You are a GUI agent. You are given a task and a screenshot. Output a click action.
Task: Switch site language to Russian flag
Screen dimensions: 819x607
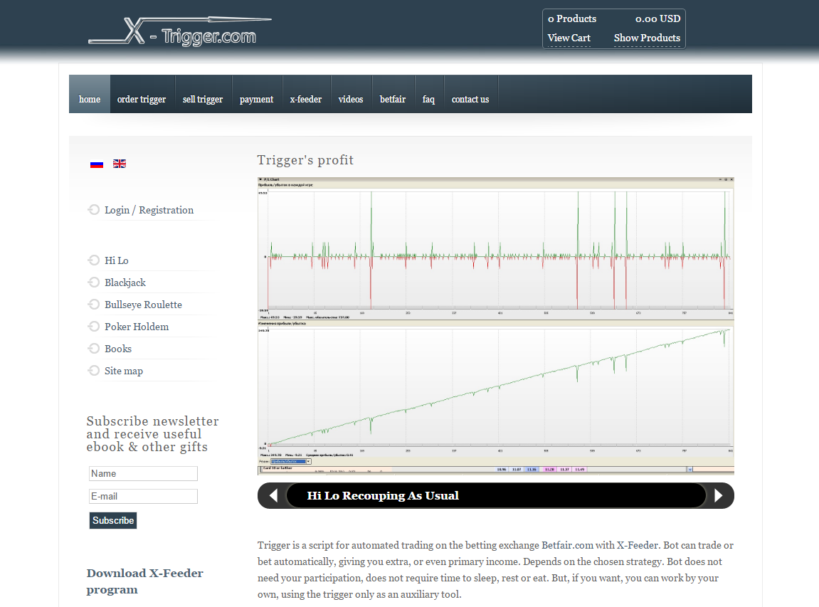[97, 164]
